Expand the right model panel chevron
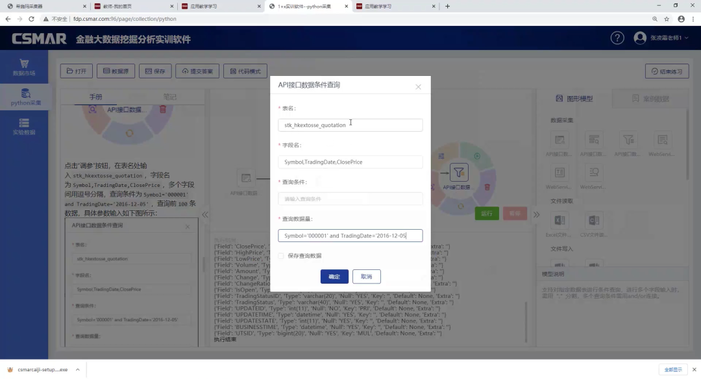This screenshot has height=379, width=701. click(x=536, y=214)
